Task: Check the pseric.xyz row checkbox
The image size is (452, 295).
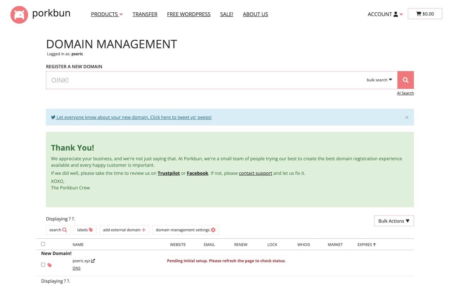Action: [43, 265]
